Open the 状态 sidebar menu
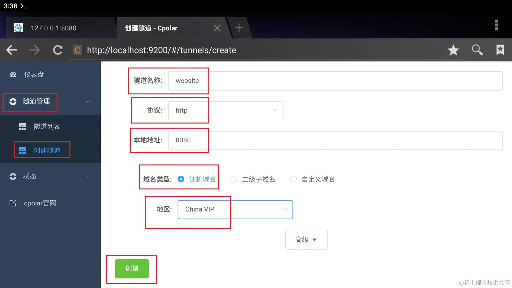512x288 pixels. (50, 176)
